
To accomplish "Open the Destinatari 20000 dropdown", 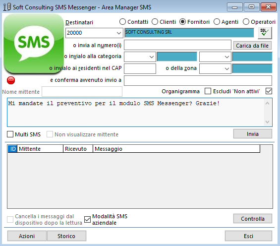I will pos(94,33).
